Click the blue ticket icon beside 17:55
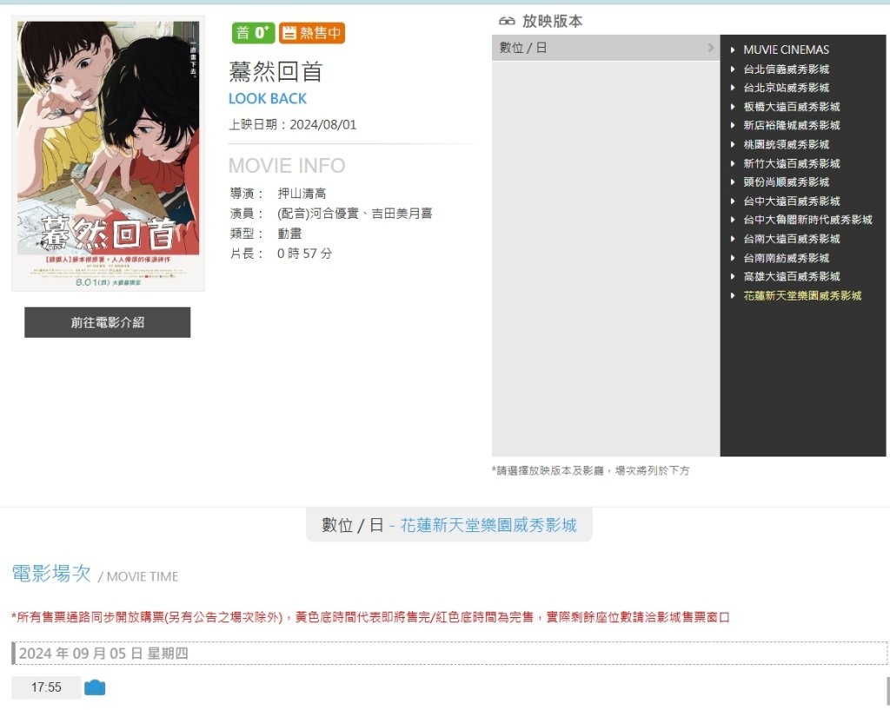The height and width of the screenshot is (710, 890). 95,687
